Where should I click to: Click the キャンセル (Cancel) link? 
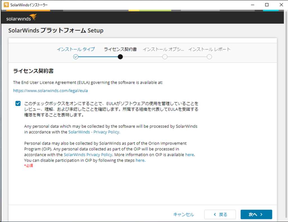pos(183,214)
